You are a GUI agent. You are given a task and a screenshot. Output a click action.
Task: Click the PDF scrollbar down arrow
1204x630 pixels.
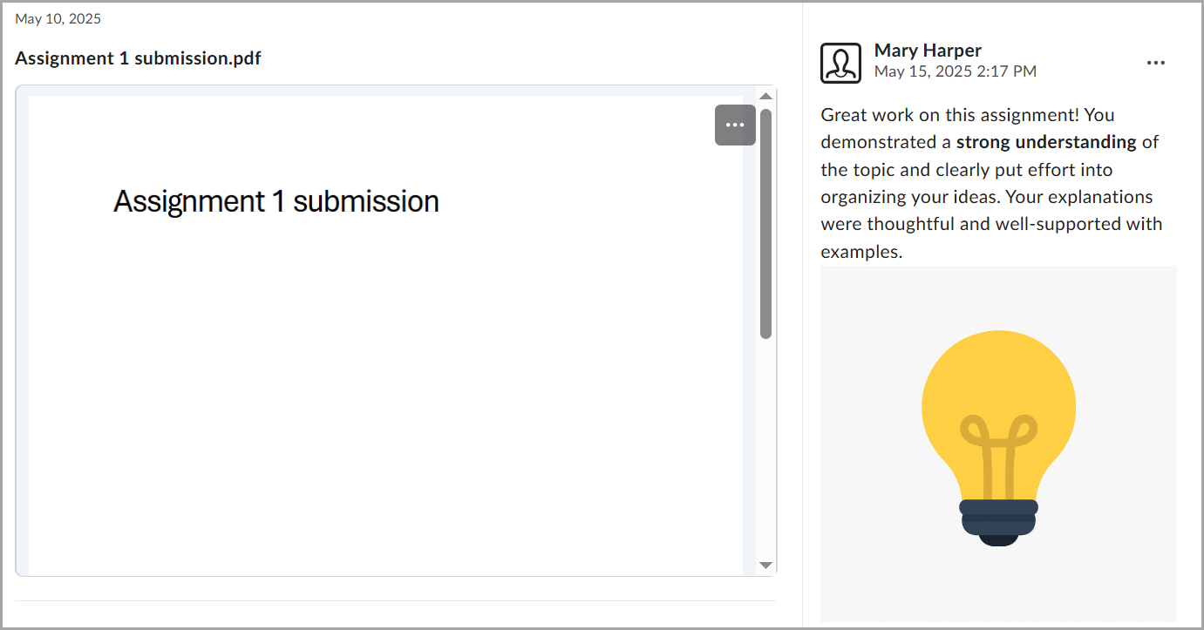[765, 566]
